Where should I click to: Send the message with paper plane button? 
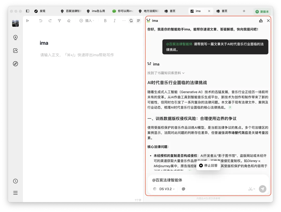pos(263,189)
